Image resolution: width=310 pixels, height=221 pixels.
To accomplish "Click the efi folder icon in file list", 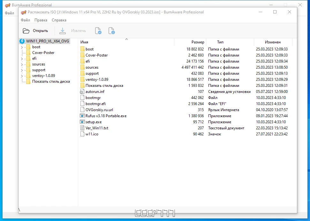I will click(82, 61).
